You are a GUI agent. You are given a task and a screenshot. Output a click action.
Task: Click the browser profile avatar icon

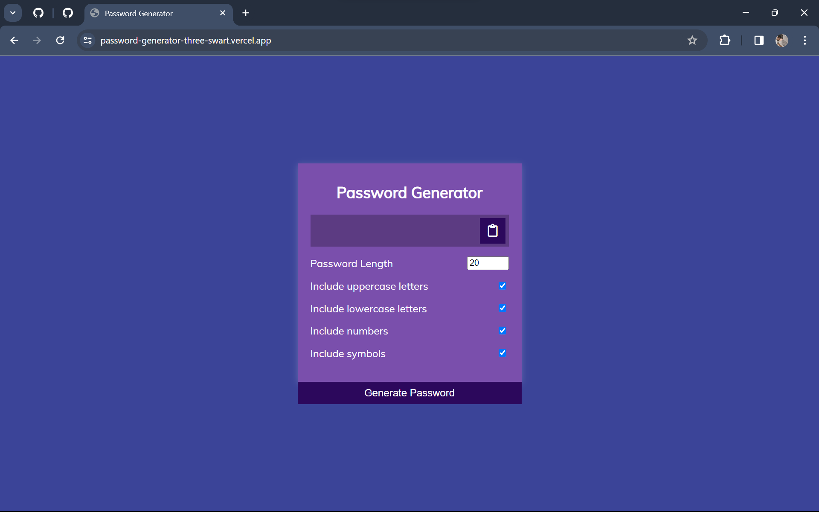[782, 40]
